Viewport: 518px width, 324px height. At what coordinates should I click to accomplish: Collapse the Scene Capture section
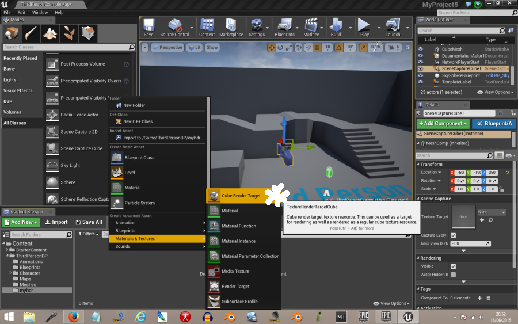tap(418, 199)
